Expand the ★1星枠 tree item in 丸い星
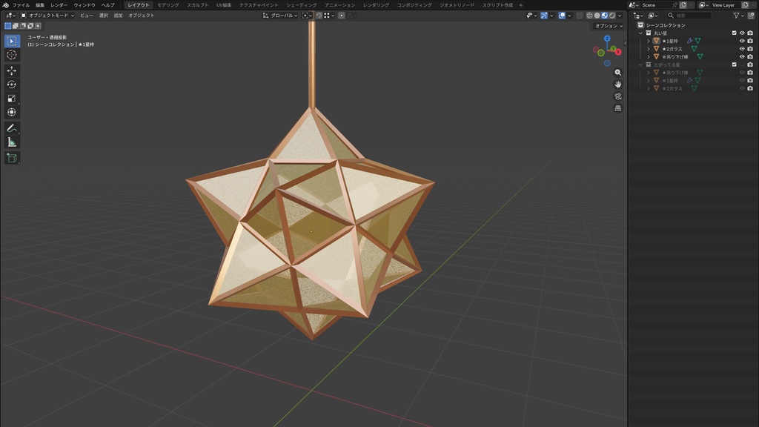The width and height of the screenshot is (759, 427). click(x=649, y=42)
